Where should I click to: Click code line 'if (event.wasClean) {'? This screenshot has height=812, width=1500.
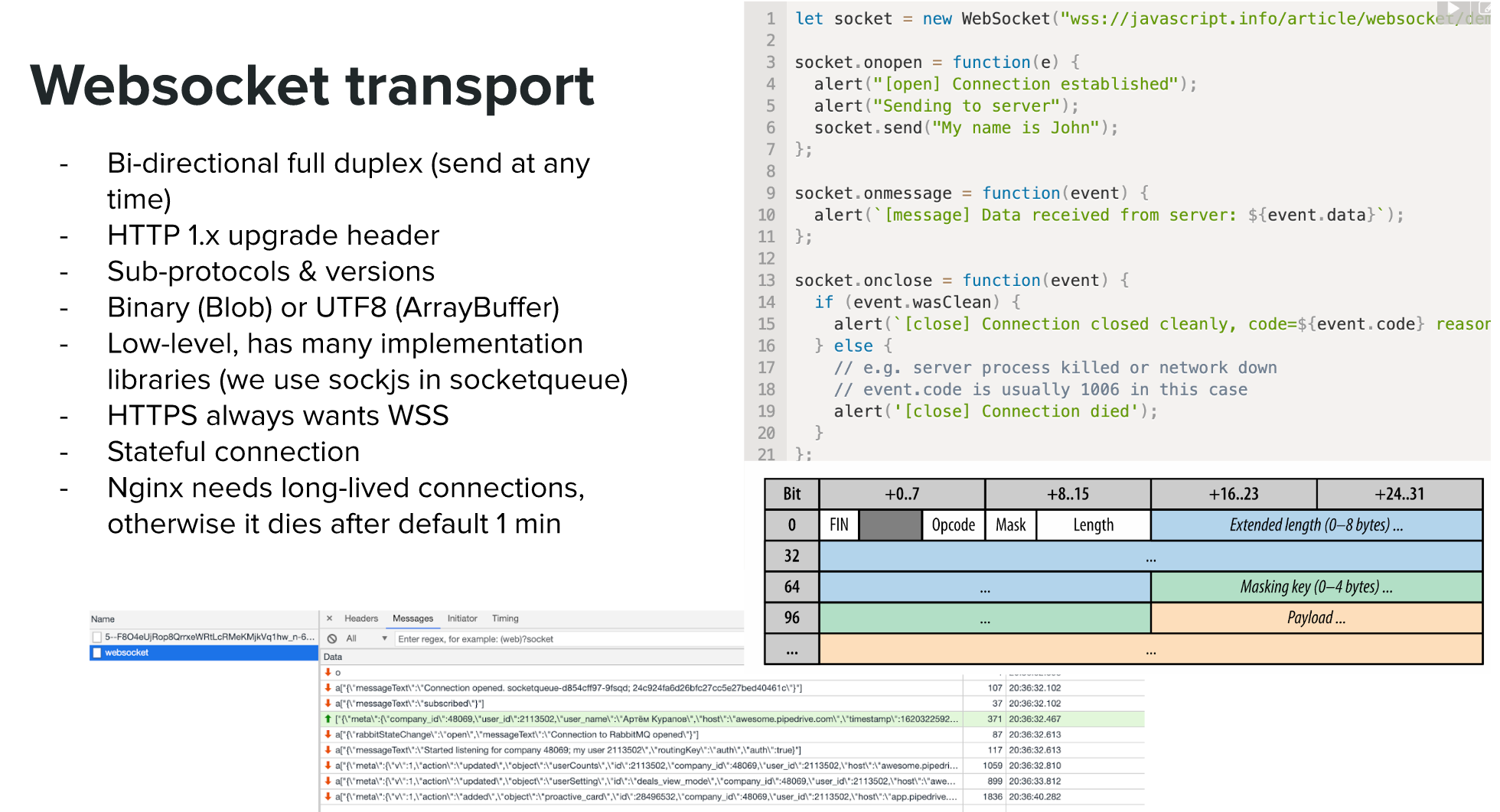tap(917, 302)
